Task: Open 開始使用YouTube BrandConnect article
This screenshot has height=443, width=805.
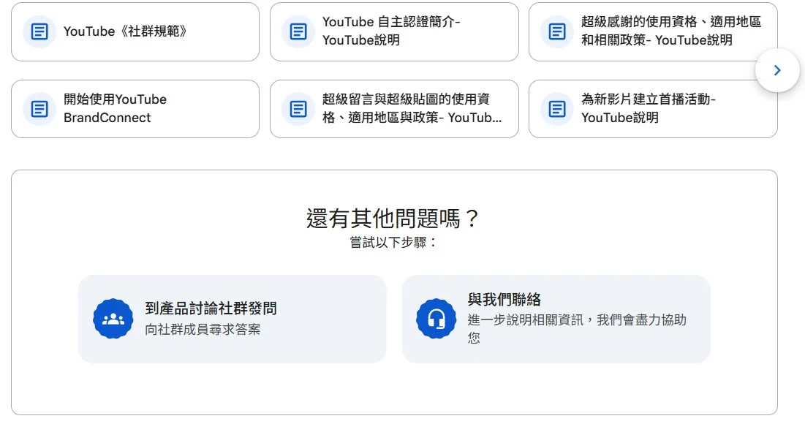Action: [135, 109]
